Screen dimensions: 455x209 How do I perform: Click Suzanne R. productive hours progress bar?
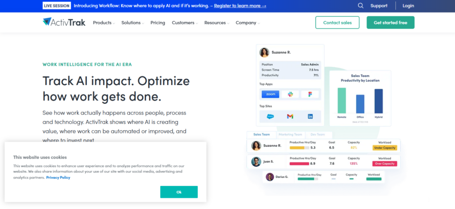pos(299,148)
